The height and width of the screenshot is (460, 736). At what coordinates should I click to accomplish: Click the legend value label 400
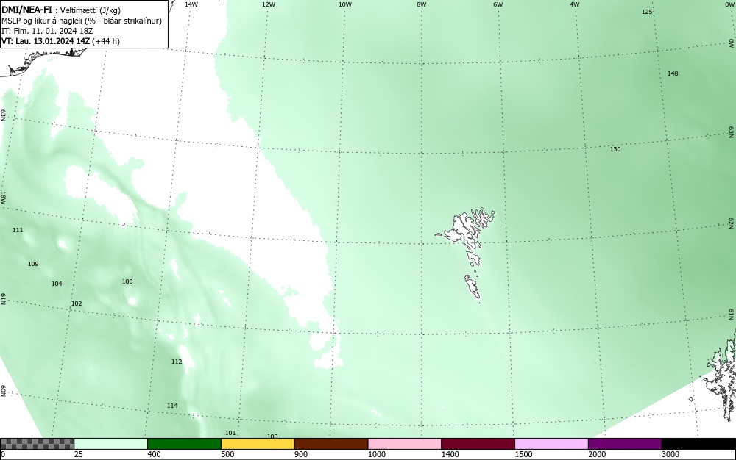154,454
